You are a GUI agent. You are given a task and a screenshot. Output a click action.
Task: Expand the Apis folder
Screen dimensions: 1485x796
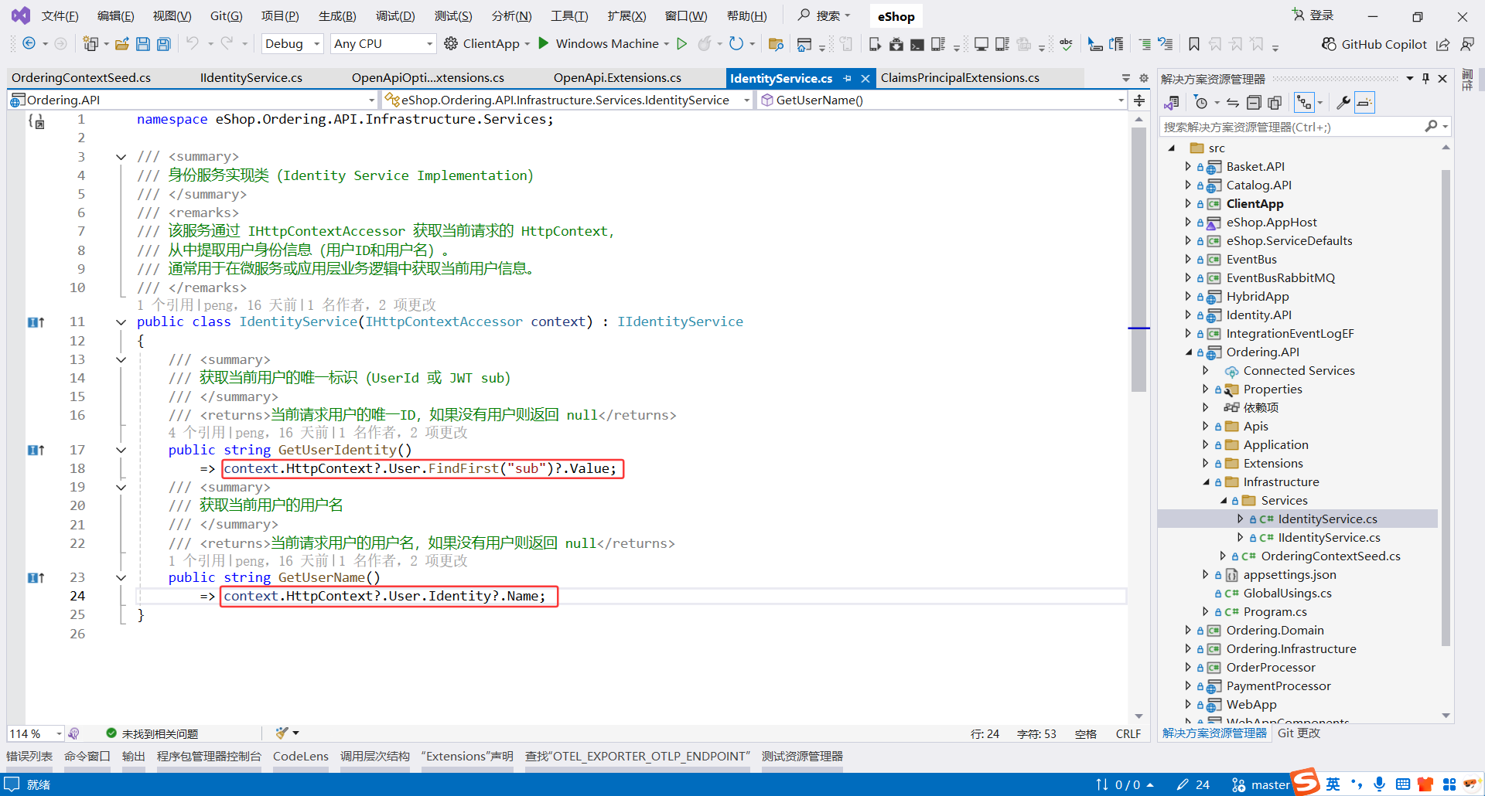[1205, 426]
